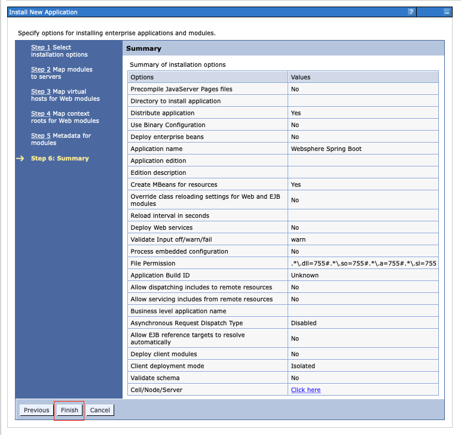Click the 'Cell/Node/Server' option label
This screenshot has width=461, height=435.
pos(157,390)
